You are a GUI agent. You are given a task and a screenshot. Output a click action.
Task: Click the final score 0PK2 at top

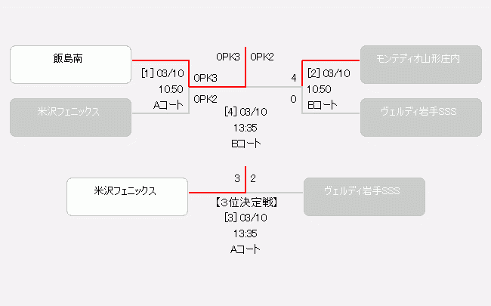pos(262,57)
